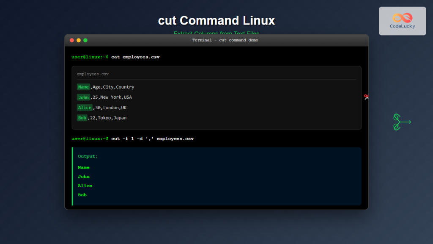
Task: Select the highlighted Bob token
Action: [x=82, y=118]
